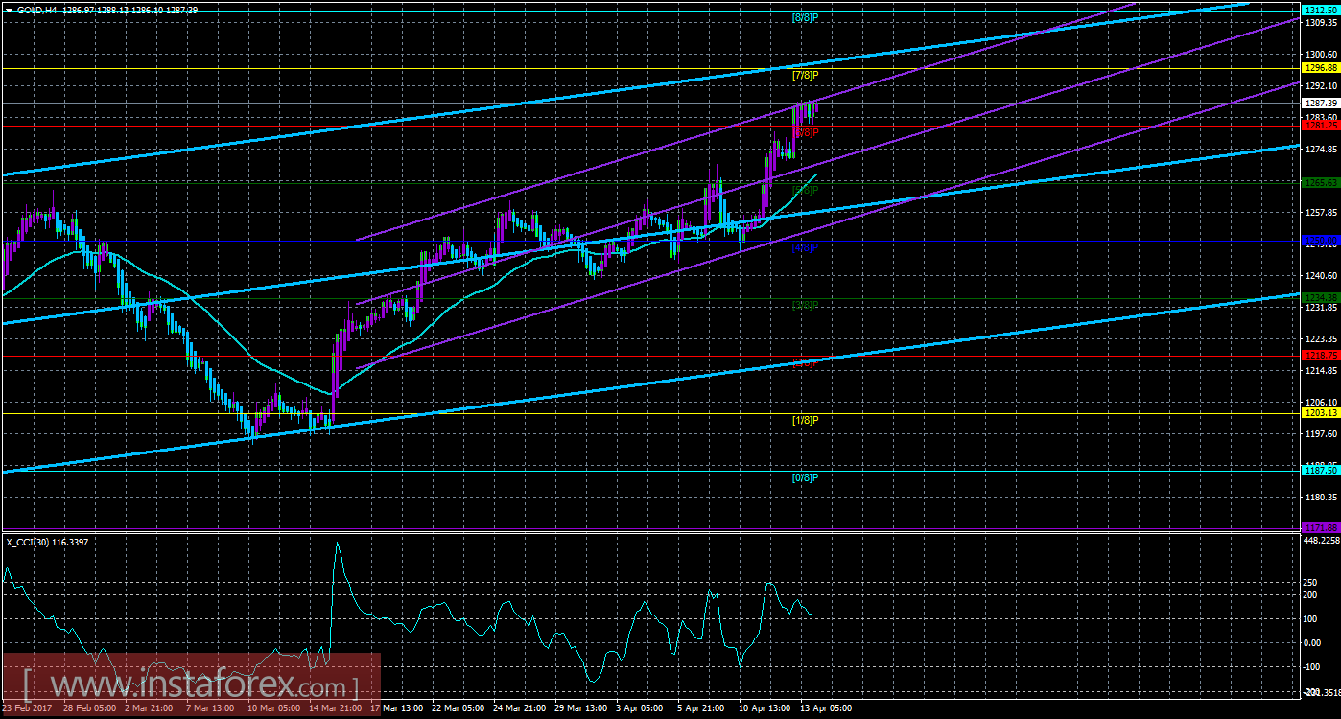Select the [0/8]P Murrey level label
The height and width of the screenshot is (719, 1341).
(x=805, y=477)
